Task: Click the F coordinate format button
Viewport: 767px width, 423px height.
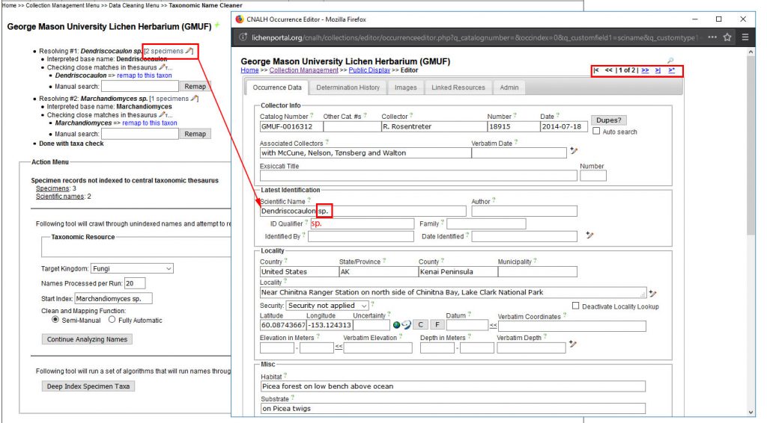Action: click(x=437, y=324)
